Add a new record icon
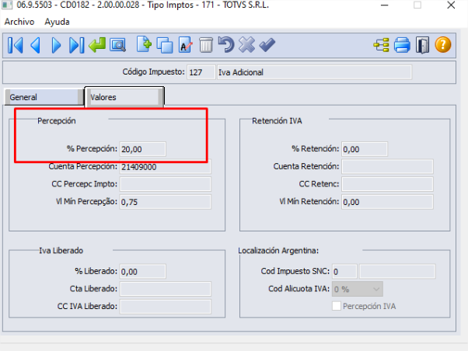 [144, 45]
